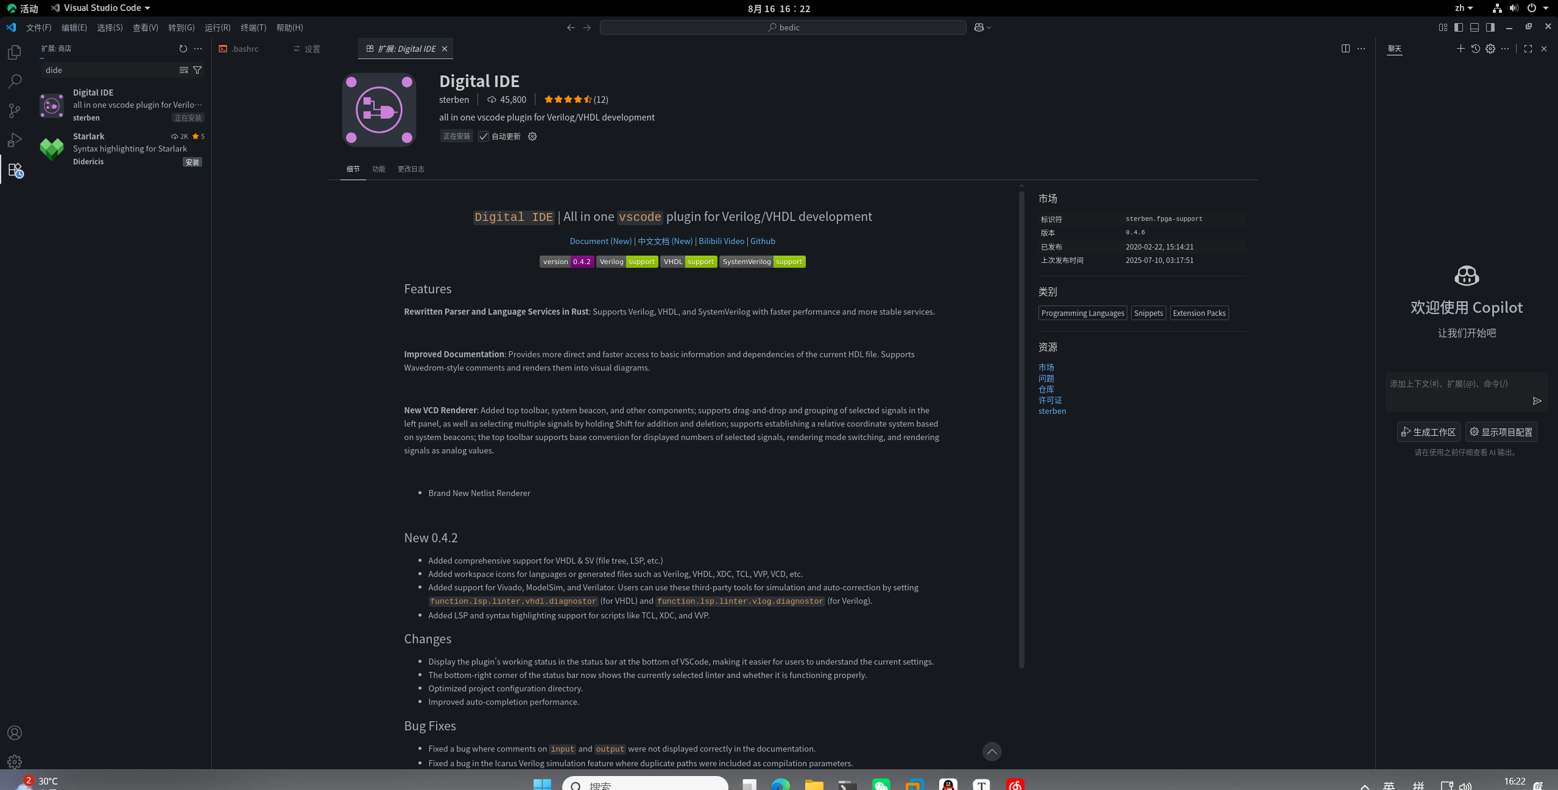Clear extensions search results icon
Screen dimensions: 1558x790
click(x=183, y=70)
